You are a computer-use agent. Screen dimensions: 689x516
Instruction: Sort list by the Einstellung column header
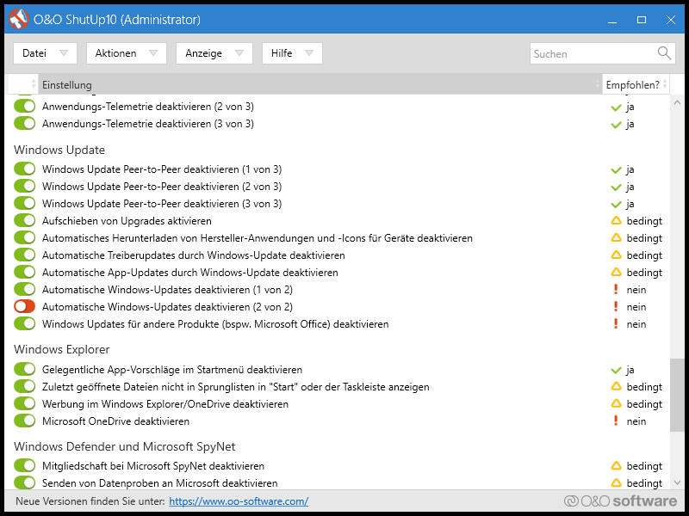pyautogui.click(x=320, y=84)
